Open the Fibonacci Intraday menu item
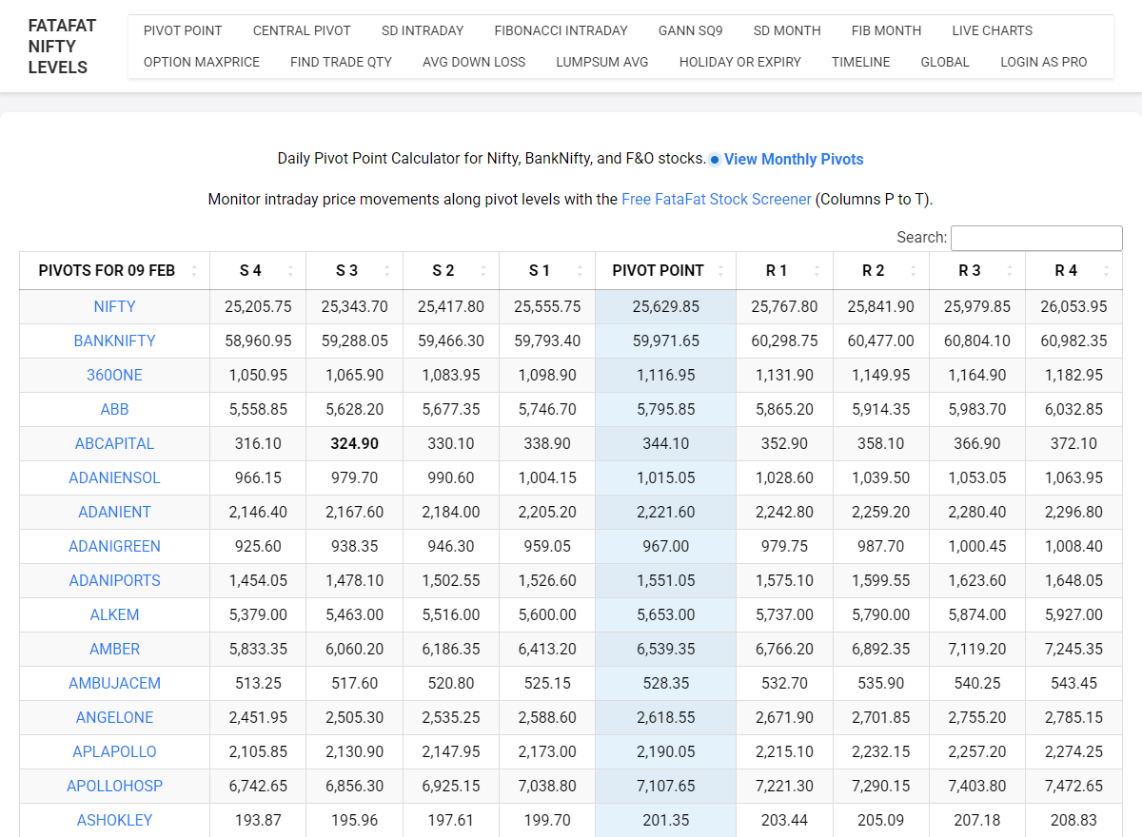1142x837 pixels. (561, 30)
